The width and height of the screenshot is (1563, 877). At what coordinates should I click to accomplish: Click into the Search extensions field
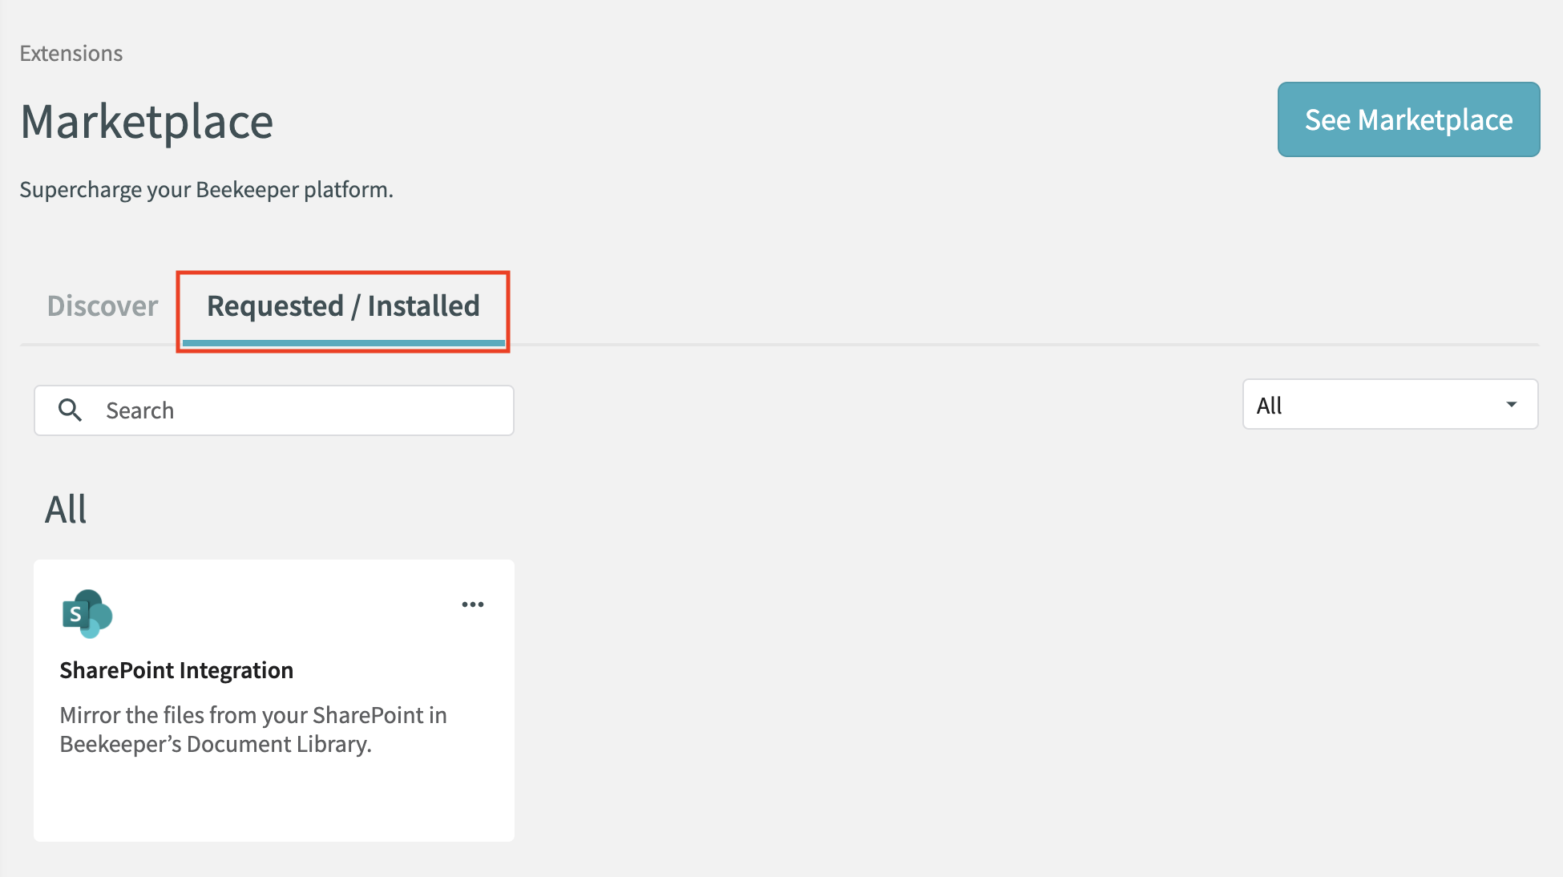321,410
